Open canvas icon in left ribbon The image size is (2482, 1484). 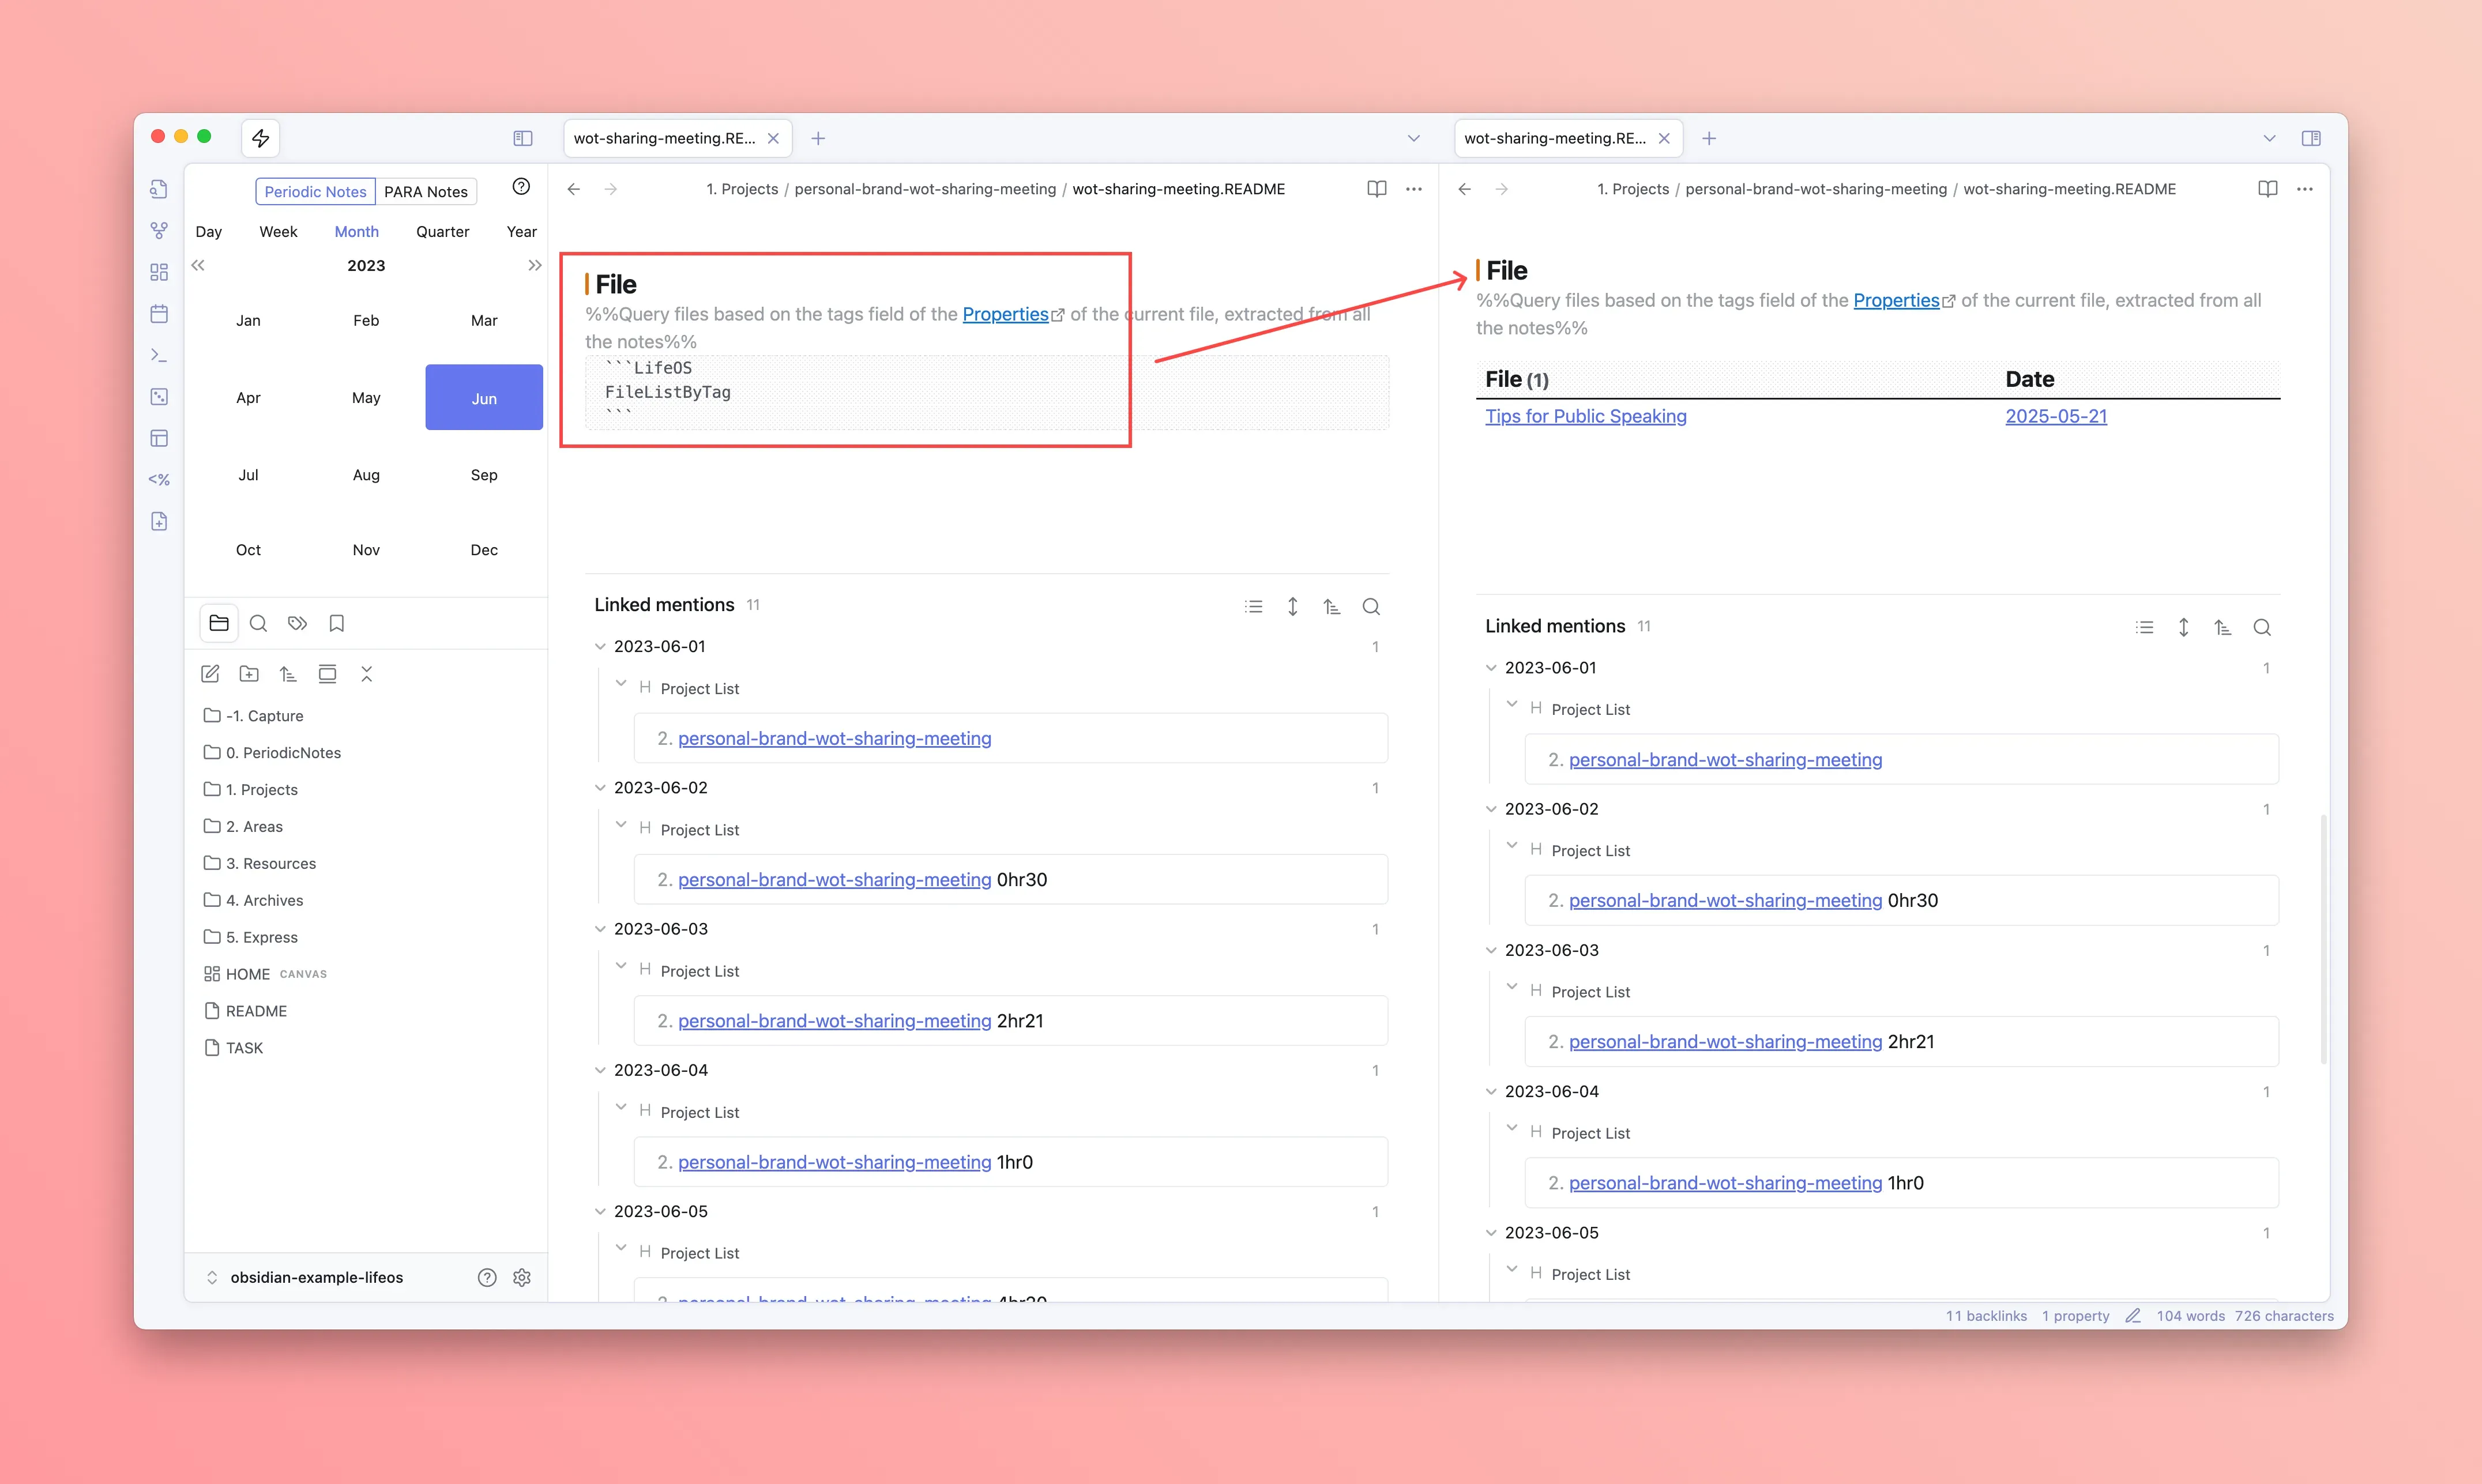tap(159, 272)
